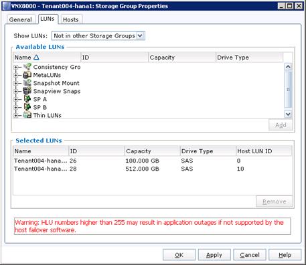
Task: Expand the Thin LUNs node
Action: click(16, 115)
